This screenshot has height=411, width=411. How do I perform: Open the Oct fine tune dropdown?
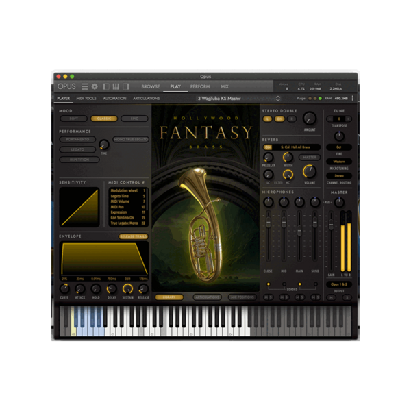coord(339,147)
